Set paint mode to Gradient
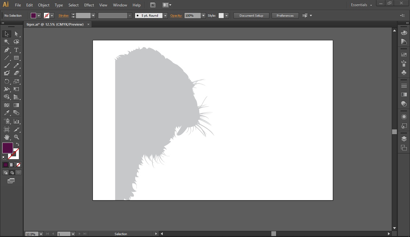Viewport: 410px width, 237px height. pyautogui.click(x=12, y=165)
